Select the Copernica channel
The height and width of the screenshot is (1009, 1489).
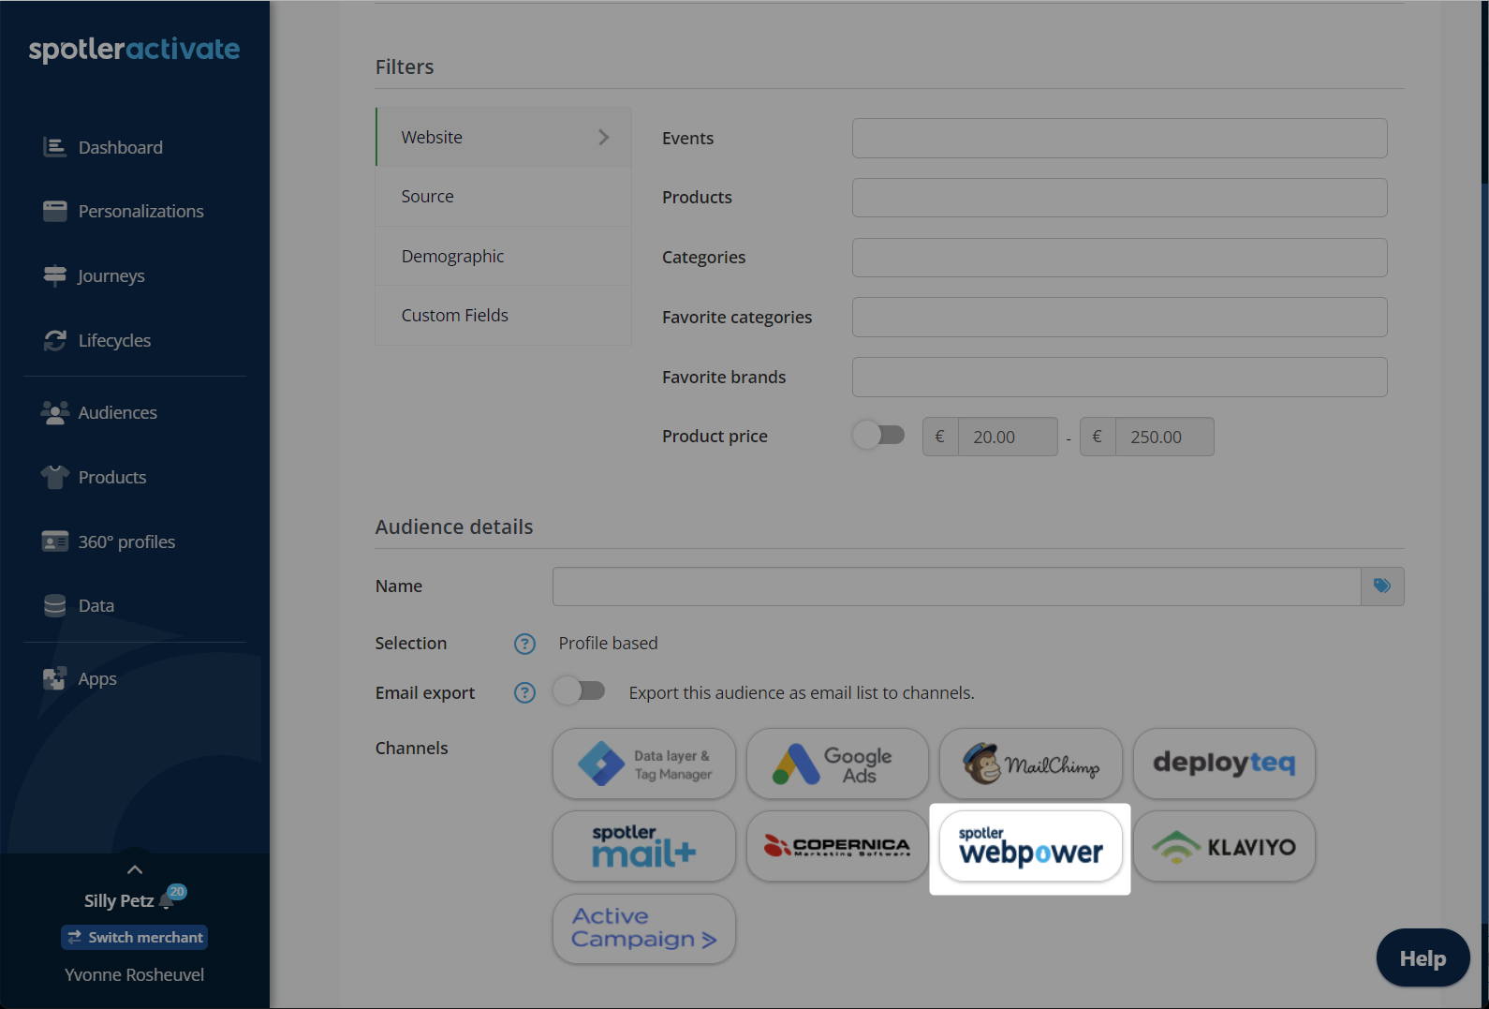[837, 847]
